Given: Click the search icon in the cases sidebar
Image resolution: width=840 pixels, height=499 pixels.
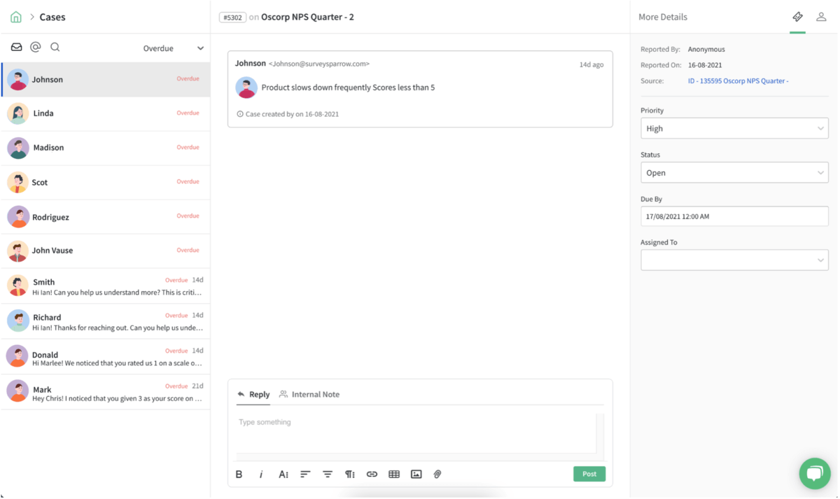Looking at the screenshot, I should click(55, 47).
